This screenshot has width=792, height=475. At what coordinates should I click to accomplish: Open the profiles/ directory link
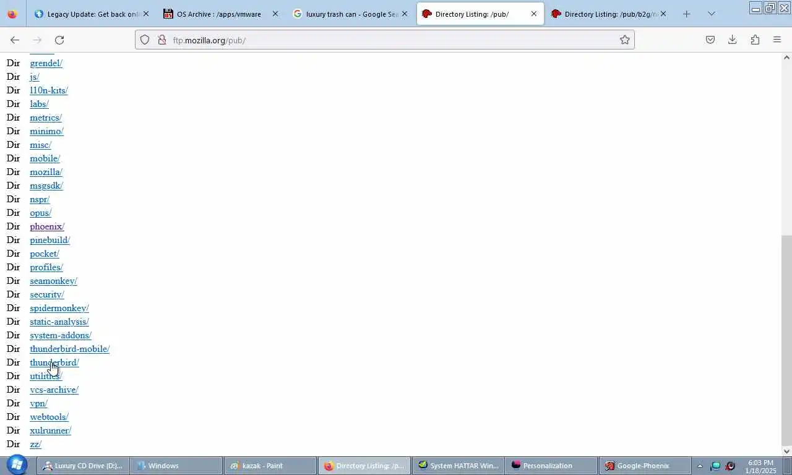(x=46, y=267)
